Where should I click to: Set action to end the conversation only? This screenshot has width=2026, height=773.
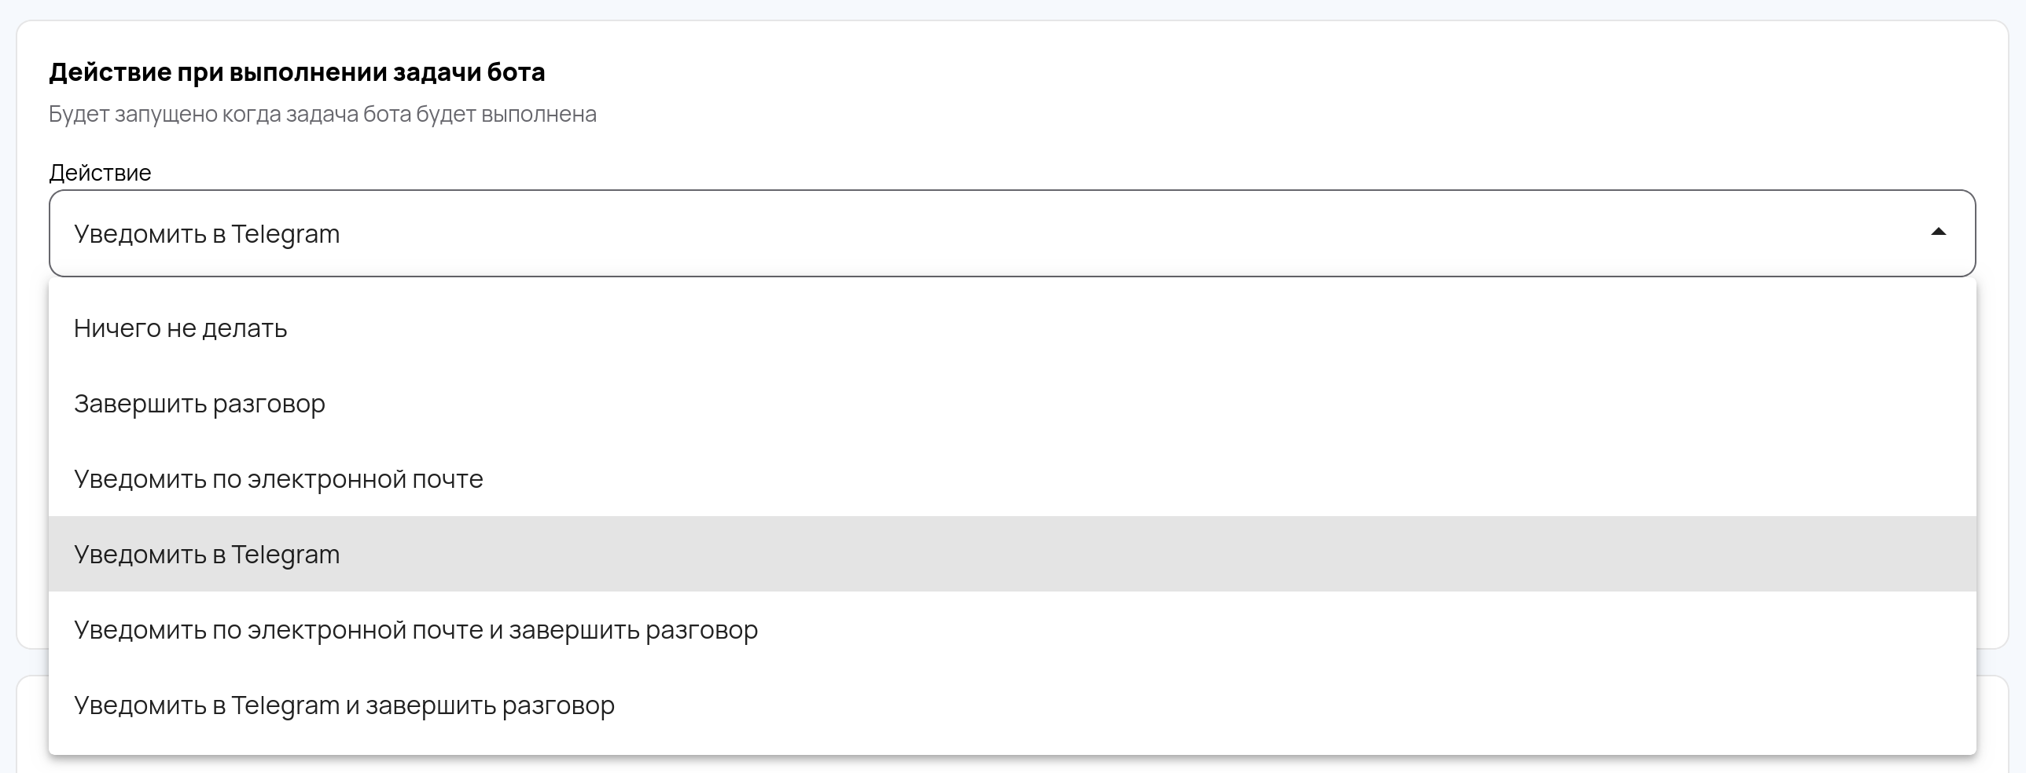point(200,404)
